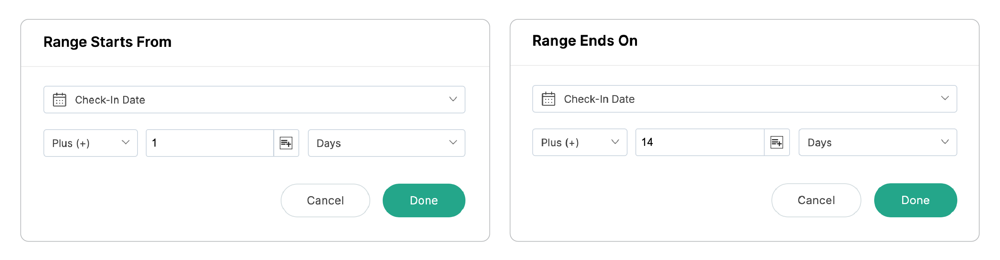Click the dynamic value icon beside the 1 input
Viewport: 1000px width, 260px height.
tap(287, 143)
